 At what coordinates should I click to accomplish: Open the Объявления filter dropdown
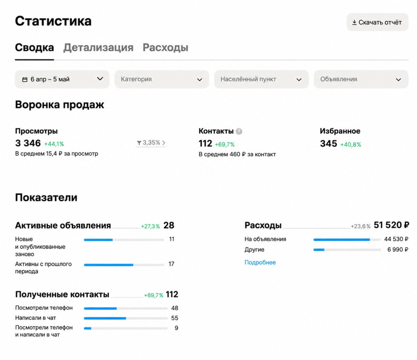[x=361, y=79]
